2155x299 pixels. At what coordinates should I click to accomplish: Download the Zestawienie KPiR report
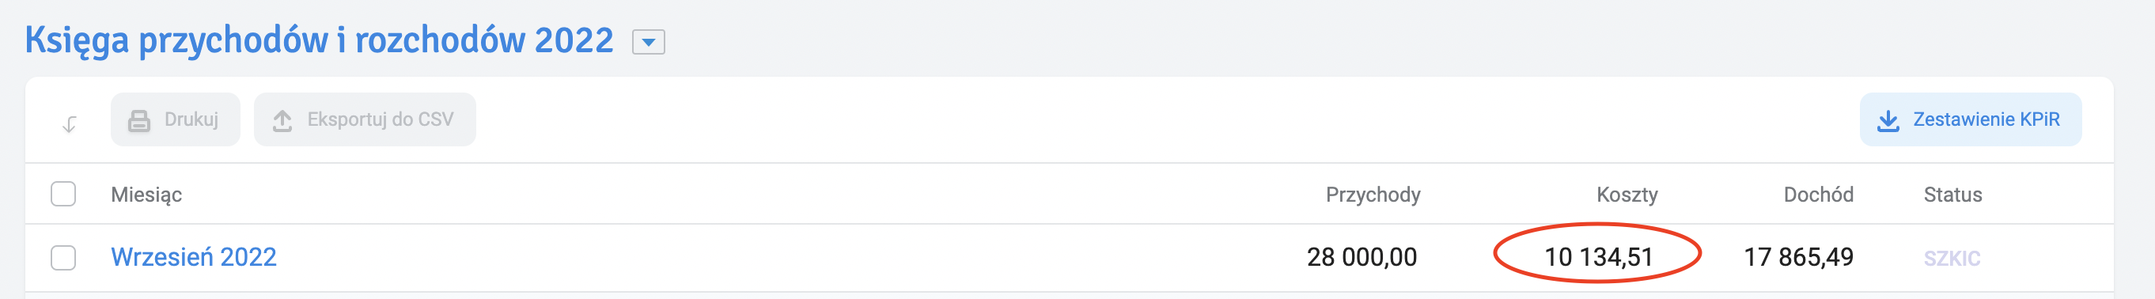[x=1970, y=119]
